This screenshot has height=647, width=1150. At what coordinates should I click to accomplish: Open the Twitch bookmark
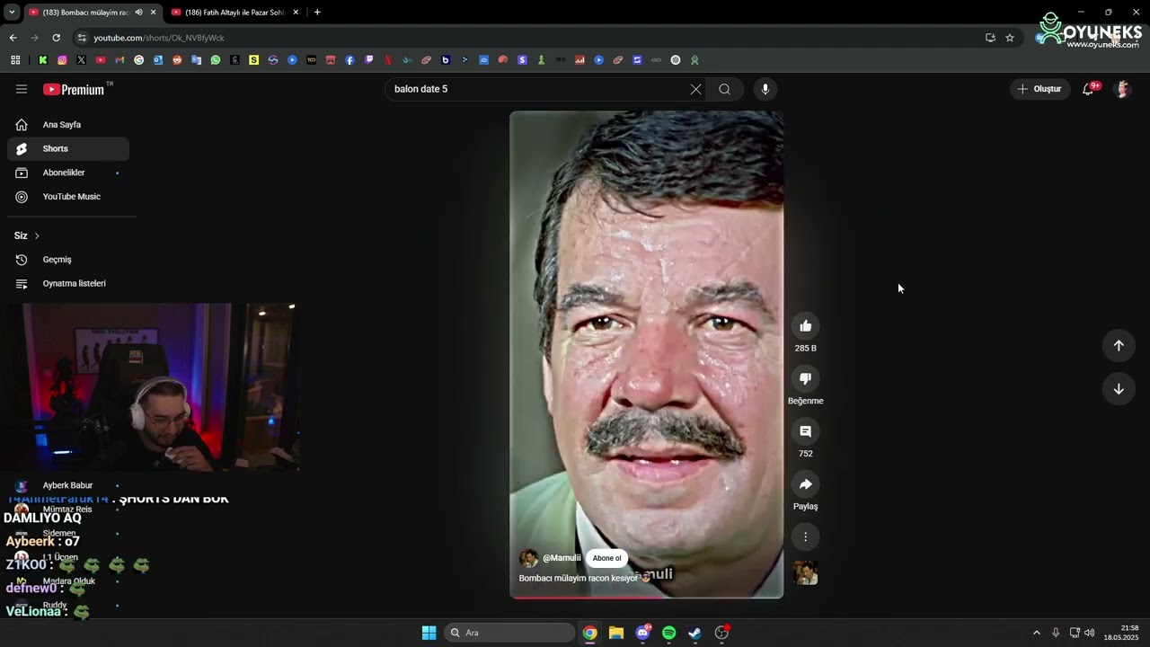(369, 60)
